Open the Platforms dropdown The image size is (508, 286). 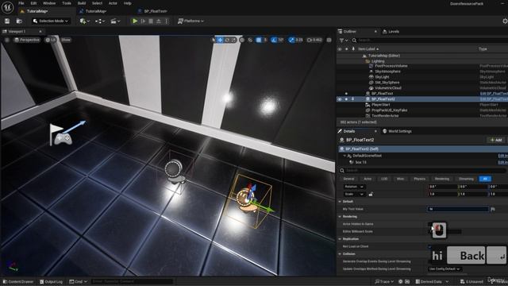(x=190, y=21)
